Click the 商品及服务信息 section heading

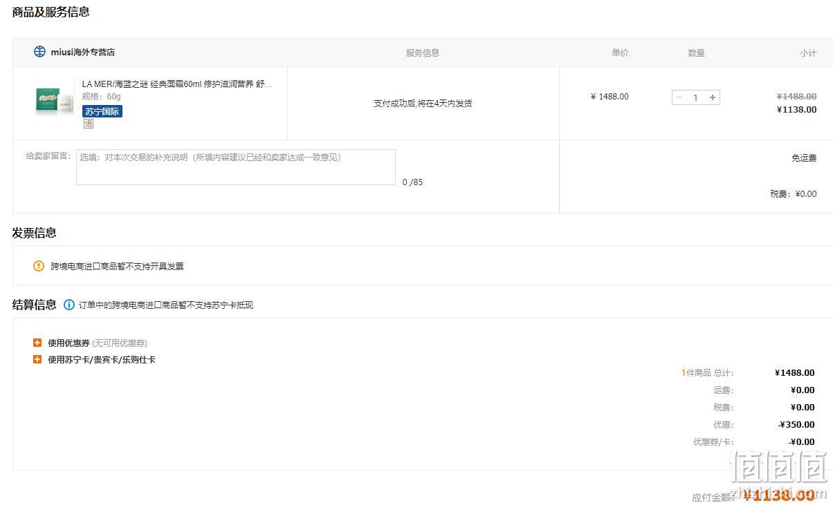pyautogui.click(x=51, y=12)
